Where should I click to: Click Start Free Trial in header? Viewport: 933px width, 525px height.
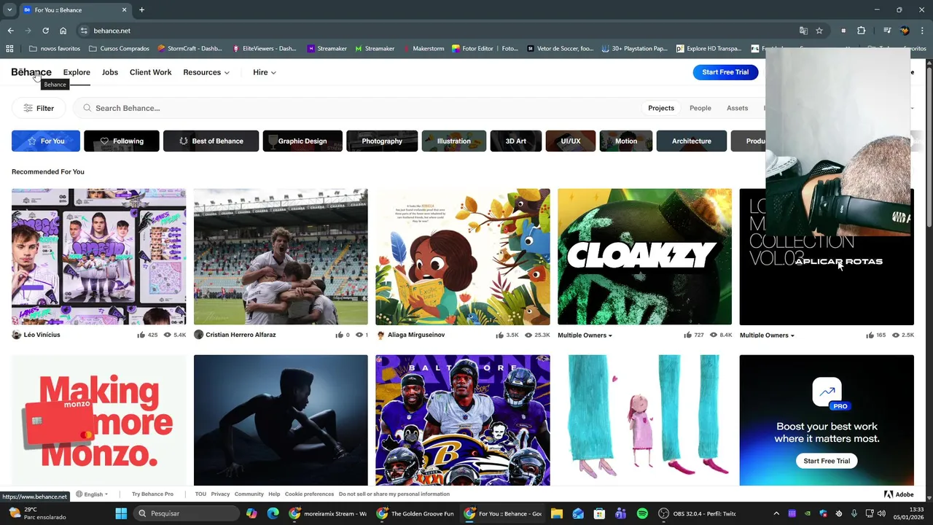pos(725,72)
